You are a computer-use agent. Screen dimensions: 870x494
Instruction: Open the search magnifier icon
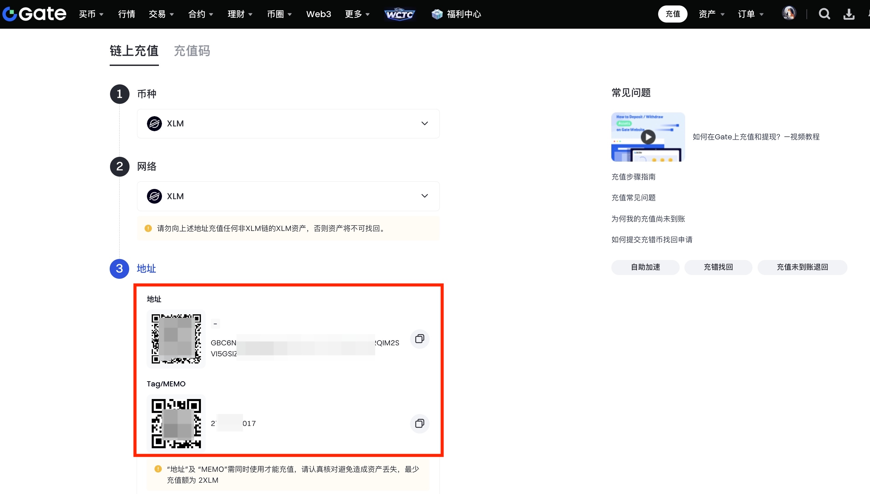[x=824, y=14]
